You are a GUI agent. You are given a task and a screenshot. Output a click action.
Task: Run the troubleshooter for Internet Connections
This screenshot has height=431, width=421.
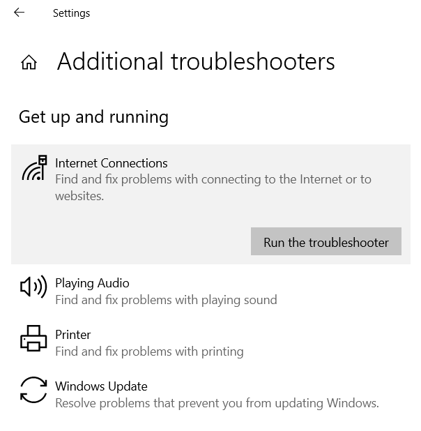326,242
